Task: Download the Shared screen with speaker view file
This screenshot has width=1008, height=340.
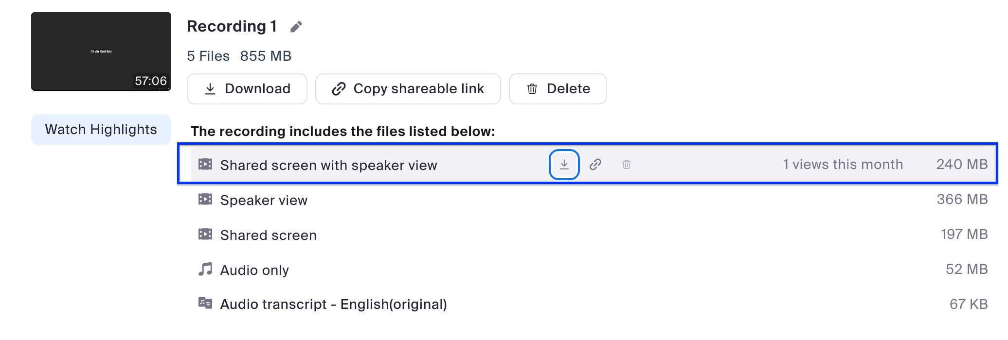Action: tap(564, 165)
